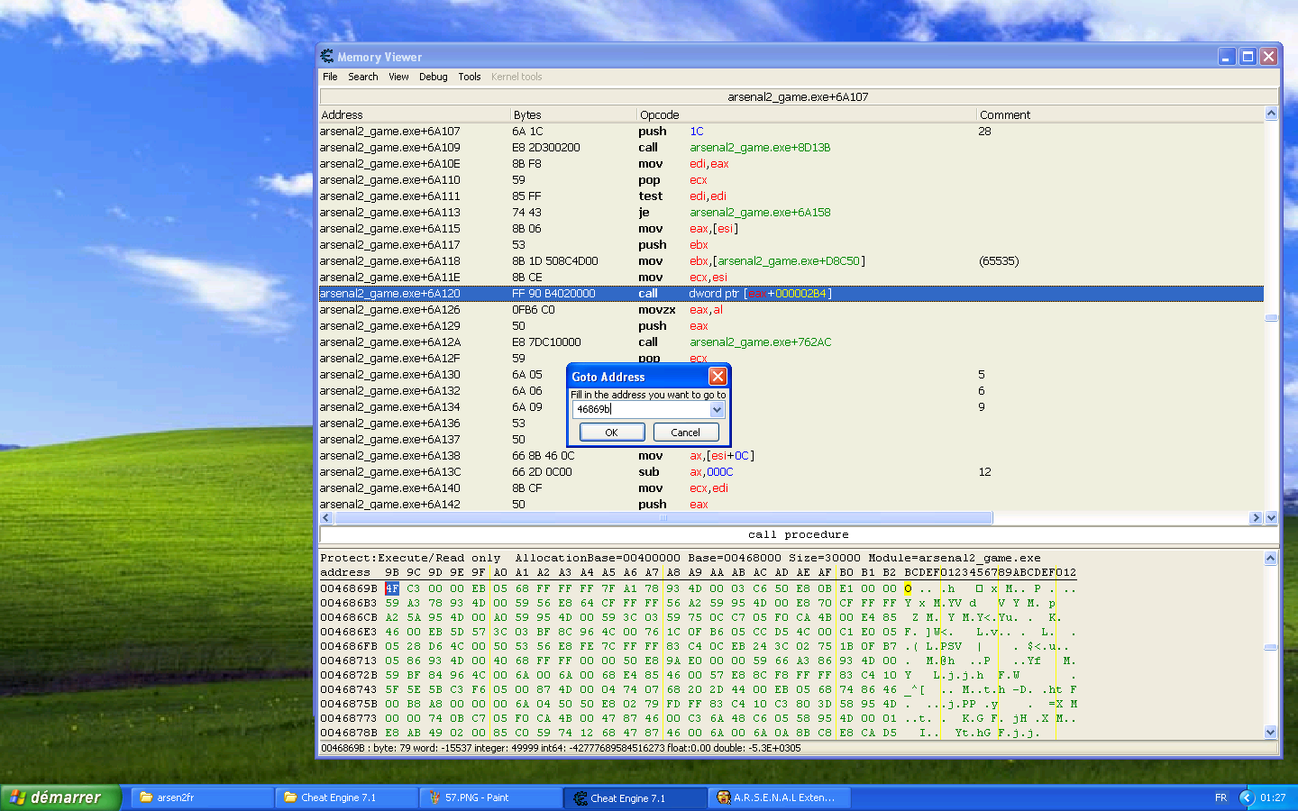The width and height of the screenshot is (1298, 811).
Task: Expand hidden tray icons arrow
Action: pyautogui.click(x=1248, y=797)
